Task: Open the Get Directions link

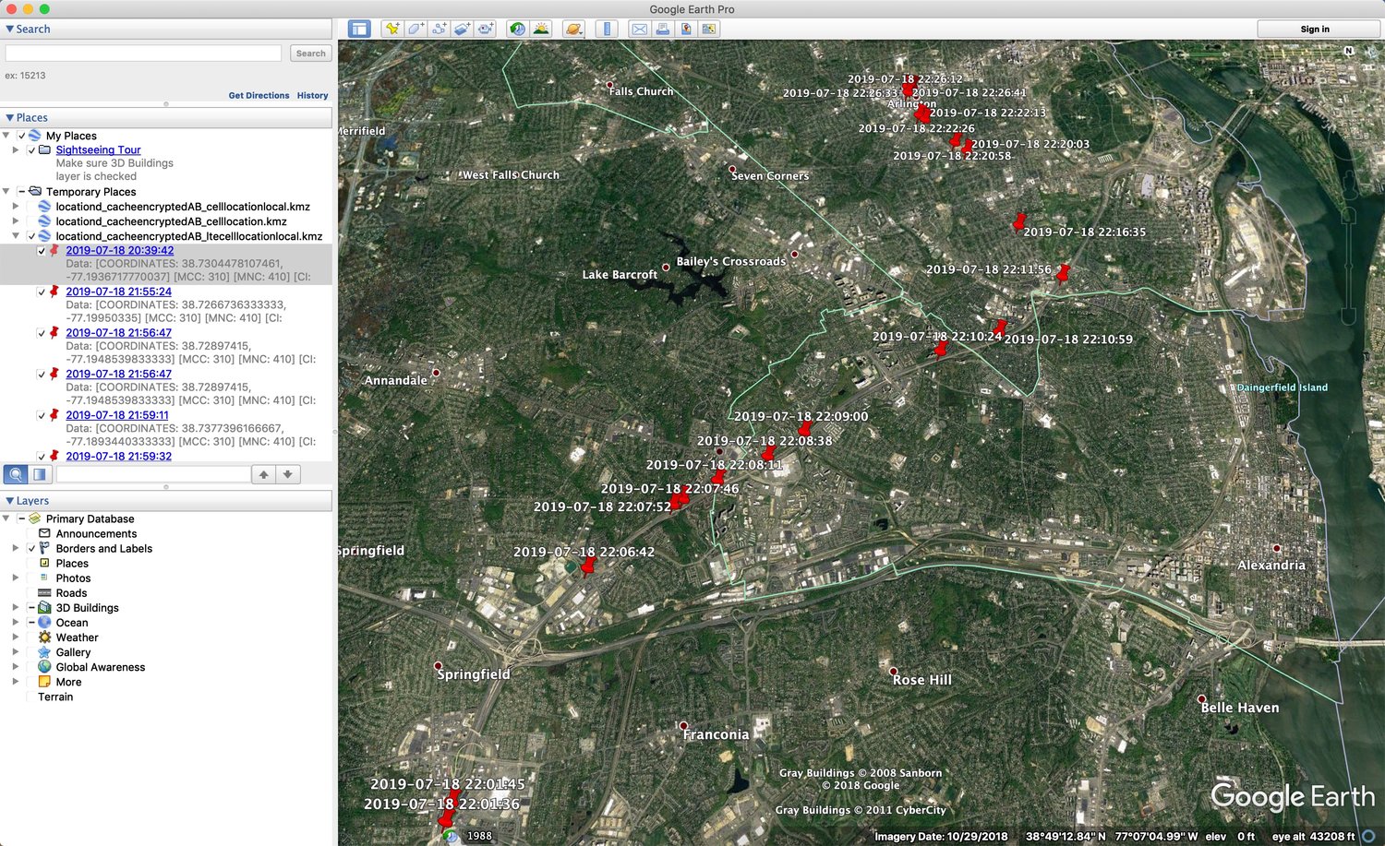Action: pos(259,96)
